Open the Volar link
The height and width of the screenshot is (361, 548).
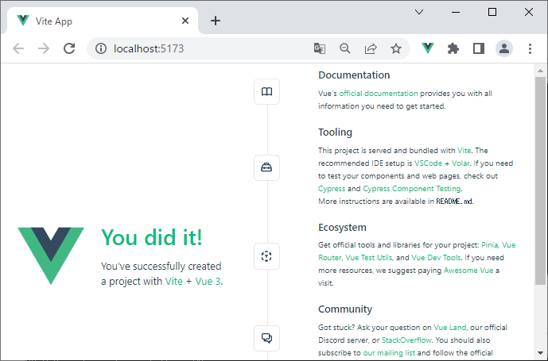point(461,163)
